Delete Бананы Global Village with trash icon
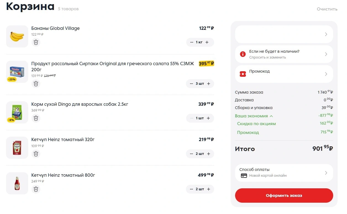 (x=36, y=42)
